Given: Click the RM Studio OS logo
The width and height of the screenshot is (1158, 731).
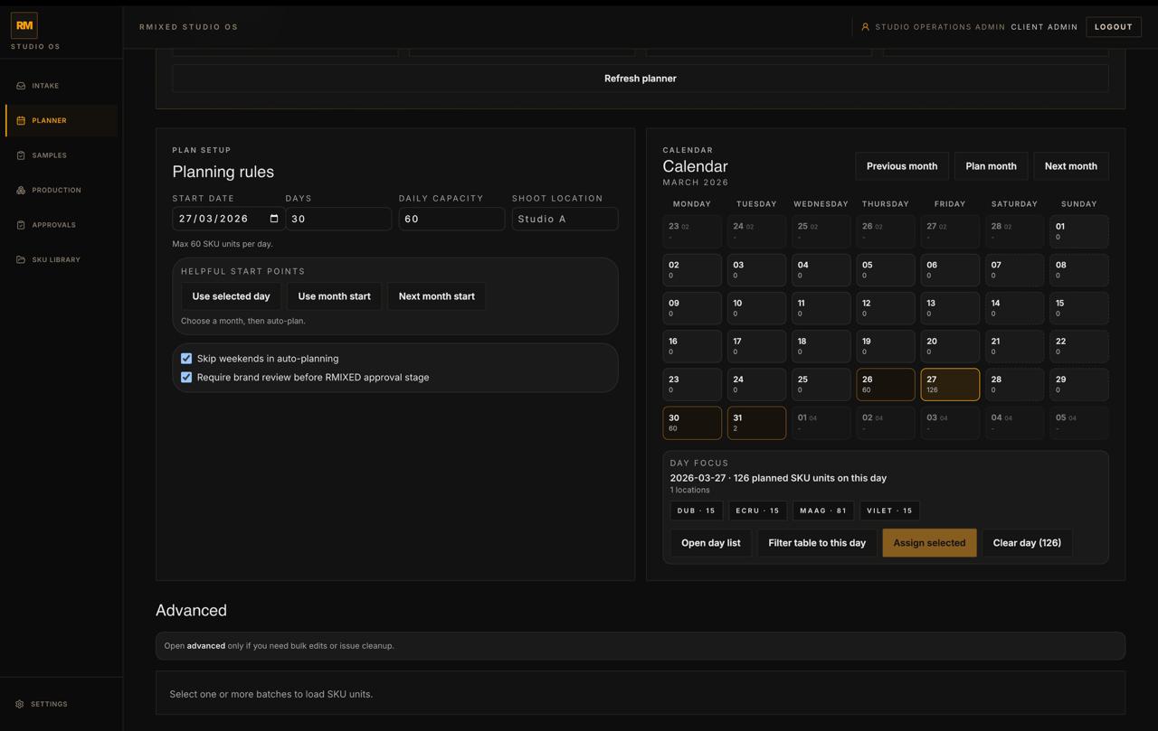Looking at the screenshot, I should tap(24, 24).
